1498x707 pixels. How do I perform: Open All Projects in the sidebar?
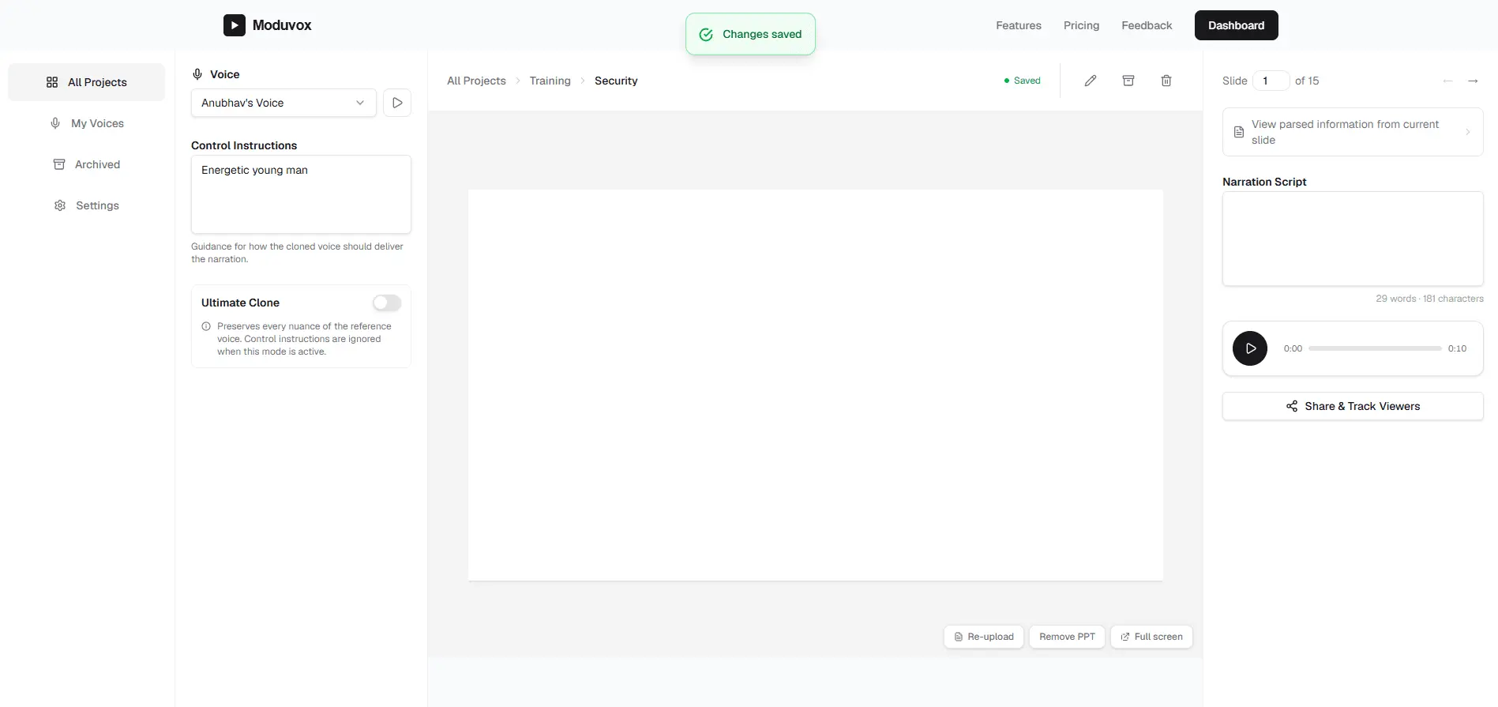87,82
